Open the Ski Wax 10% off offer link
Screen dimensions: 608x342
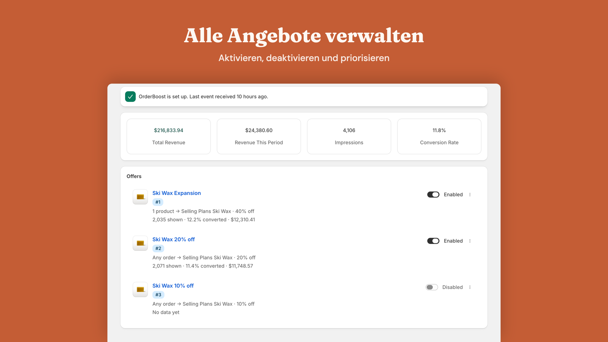point(173,286)
